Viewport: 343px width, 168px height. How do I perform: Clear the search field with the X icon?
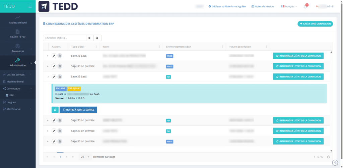[x=89, y=38]
